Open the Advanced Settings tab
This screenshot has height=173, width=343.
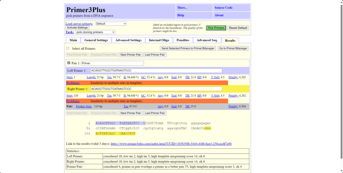[x=128, y=40]
